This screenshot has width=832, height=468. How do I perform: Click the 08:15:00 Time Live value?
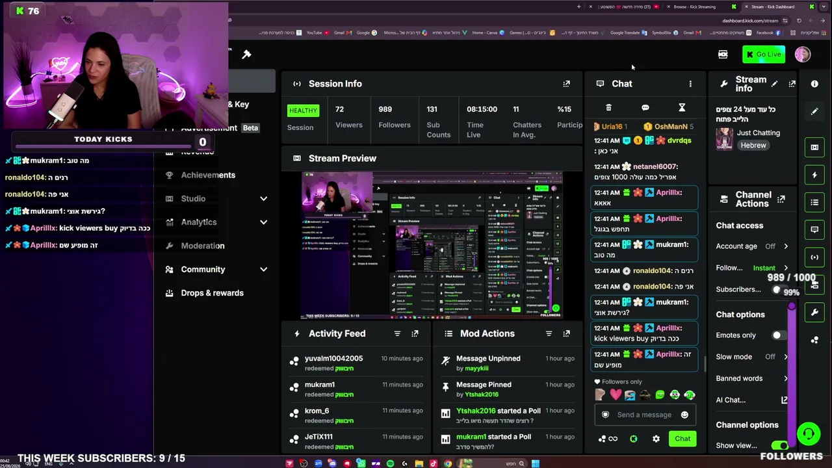pos(482,109)
